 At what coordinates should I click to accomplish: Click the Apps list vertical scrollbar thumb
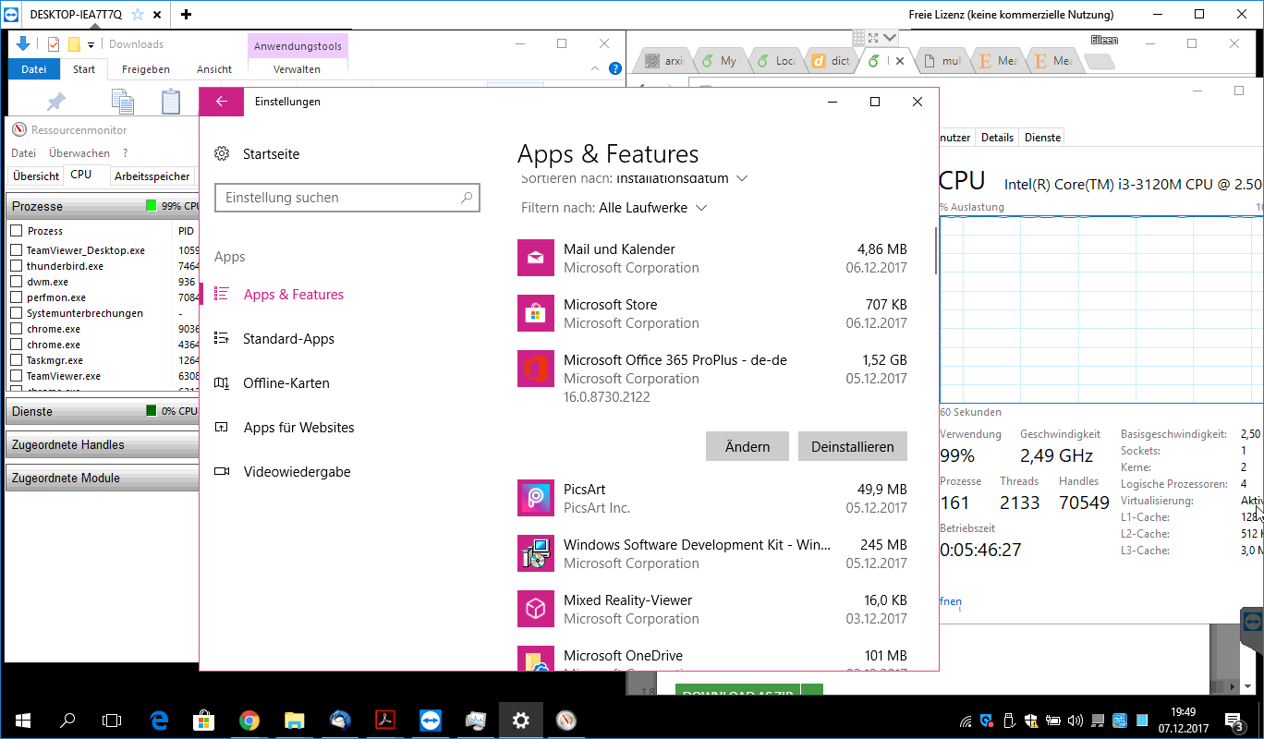point(936,250)
